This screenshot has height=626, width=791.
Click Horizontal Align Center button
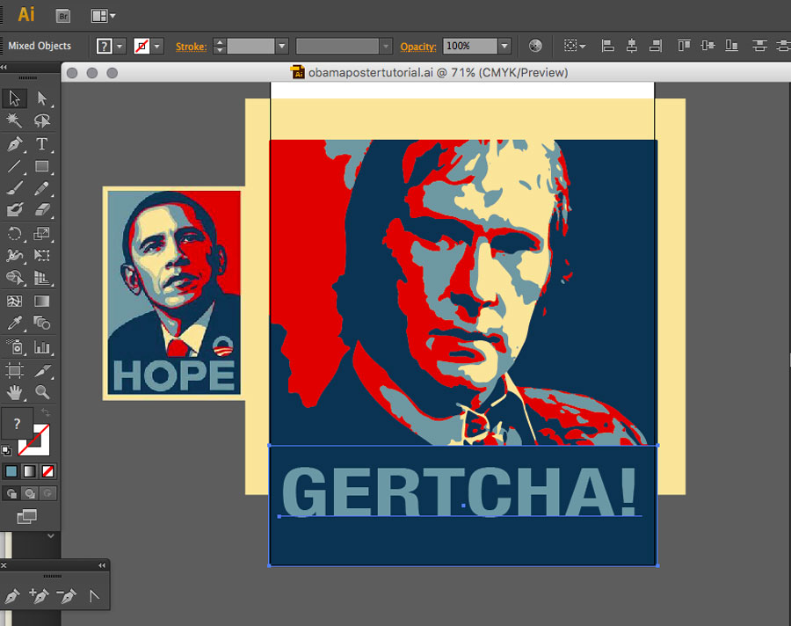(x=631, y=46)
